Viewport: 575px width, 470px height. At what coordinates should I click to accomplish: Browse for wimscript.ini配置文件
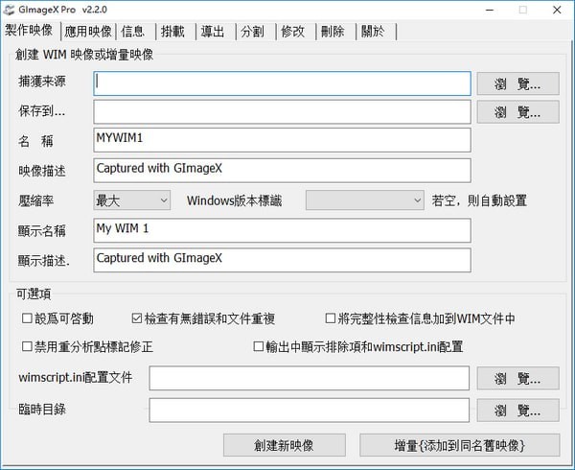pyautogui.click(x=517, y=378)
